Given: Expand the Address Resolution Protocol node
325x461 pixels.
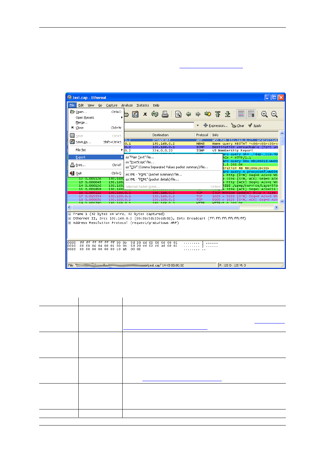Looking at the screenshot, I should 69,223.
